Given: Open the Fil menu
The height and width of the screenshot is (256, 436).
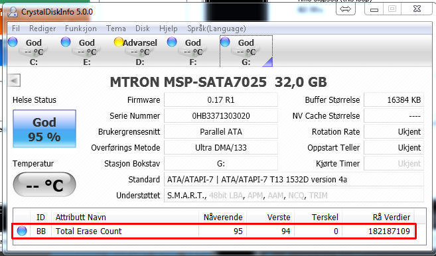Looking at the screenshot, I should (x=16, y=29).
